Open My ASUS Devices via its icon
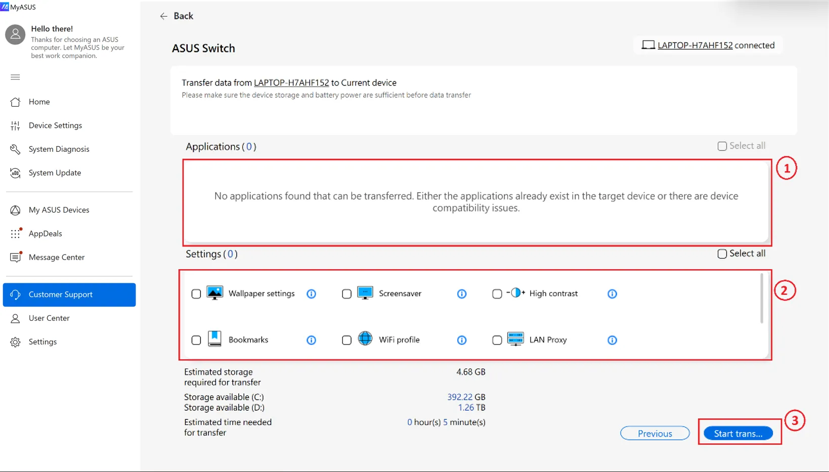 click(15, 209)
